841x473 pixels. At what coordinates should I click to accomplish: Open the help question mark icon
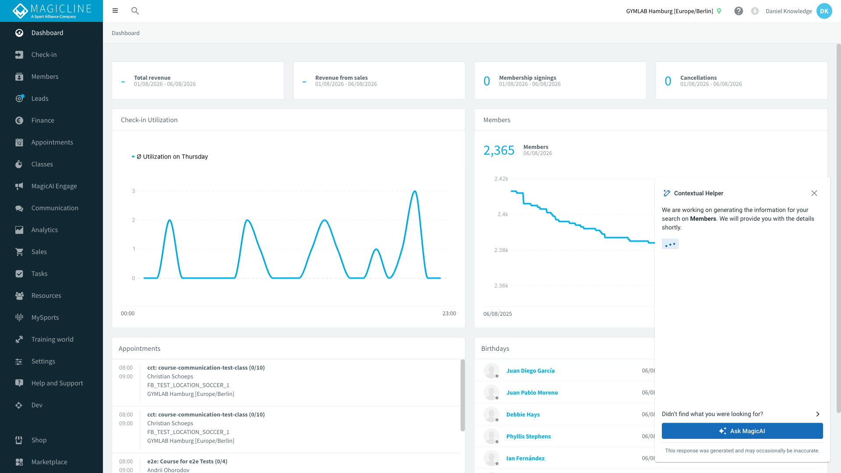tap(739, 11)
